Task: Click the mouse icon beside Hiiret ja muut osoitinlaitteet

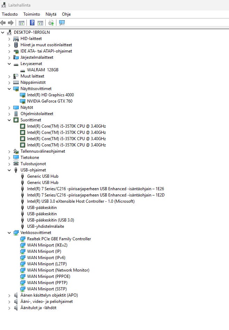Action: point(16,45)
